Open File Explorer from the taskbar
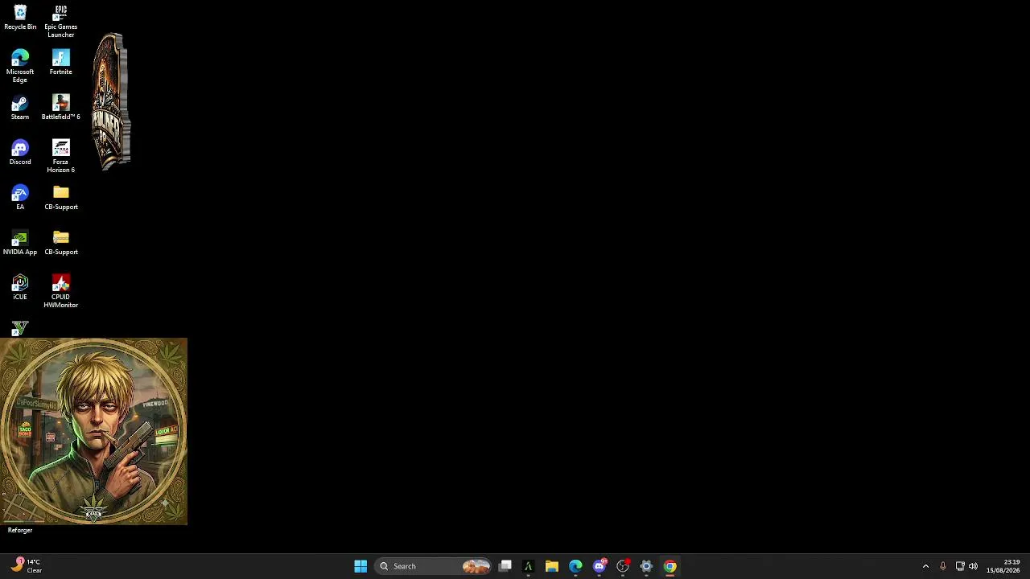The width and height of the screenshot is (1030, 579). coord(552,566)
